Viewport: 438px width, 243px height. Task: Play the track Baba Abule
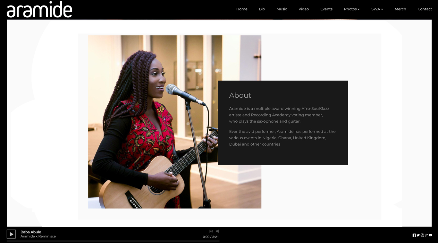(11, 234)
